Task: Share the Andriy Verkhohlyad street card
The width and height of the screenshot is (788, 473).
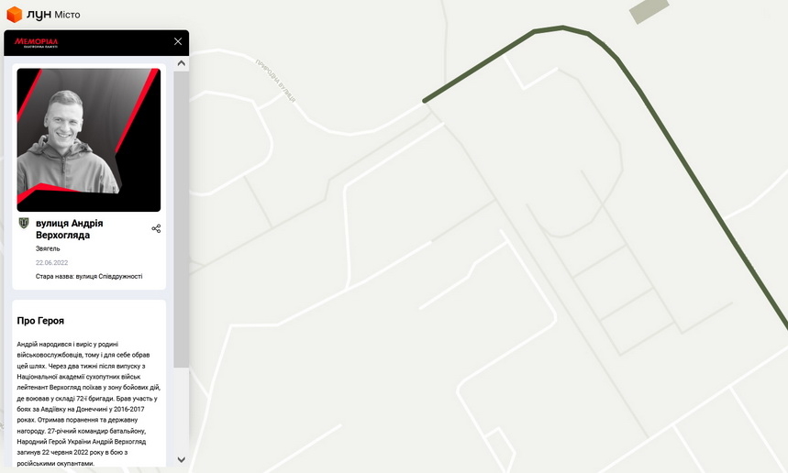Action: coord(156,228)
